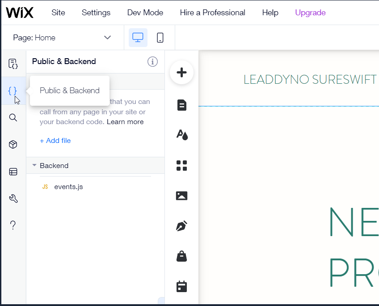
Task: Open the Hire a Professional menu
Action: coord(212,13)
